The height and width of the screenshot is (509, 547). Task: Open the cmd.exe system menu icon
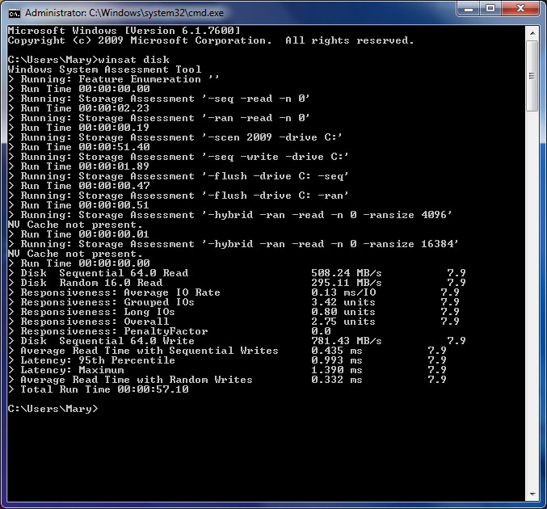tap(15, 13)
